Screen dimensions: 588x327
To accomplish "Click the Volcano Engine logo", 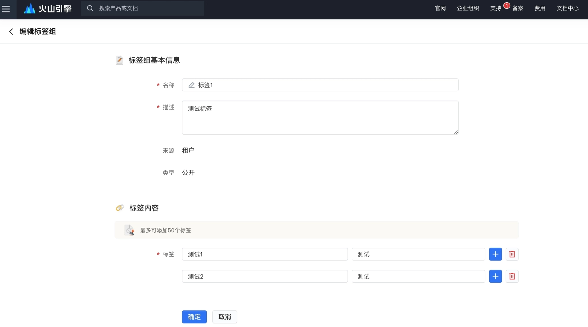I will (48, 9).
